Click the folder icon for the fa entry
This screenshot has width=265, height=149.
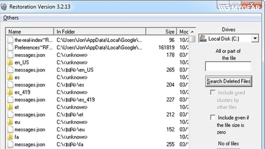tap(10, 137)
